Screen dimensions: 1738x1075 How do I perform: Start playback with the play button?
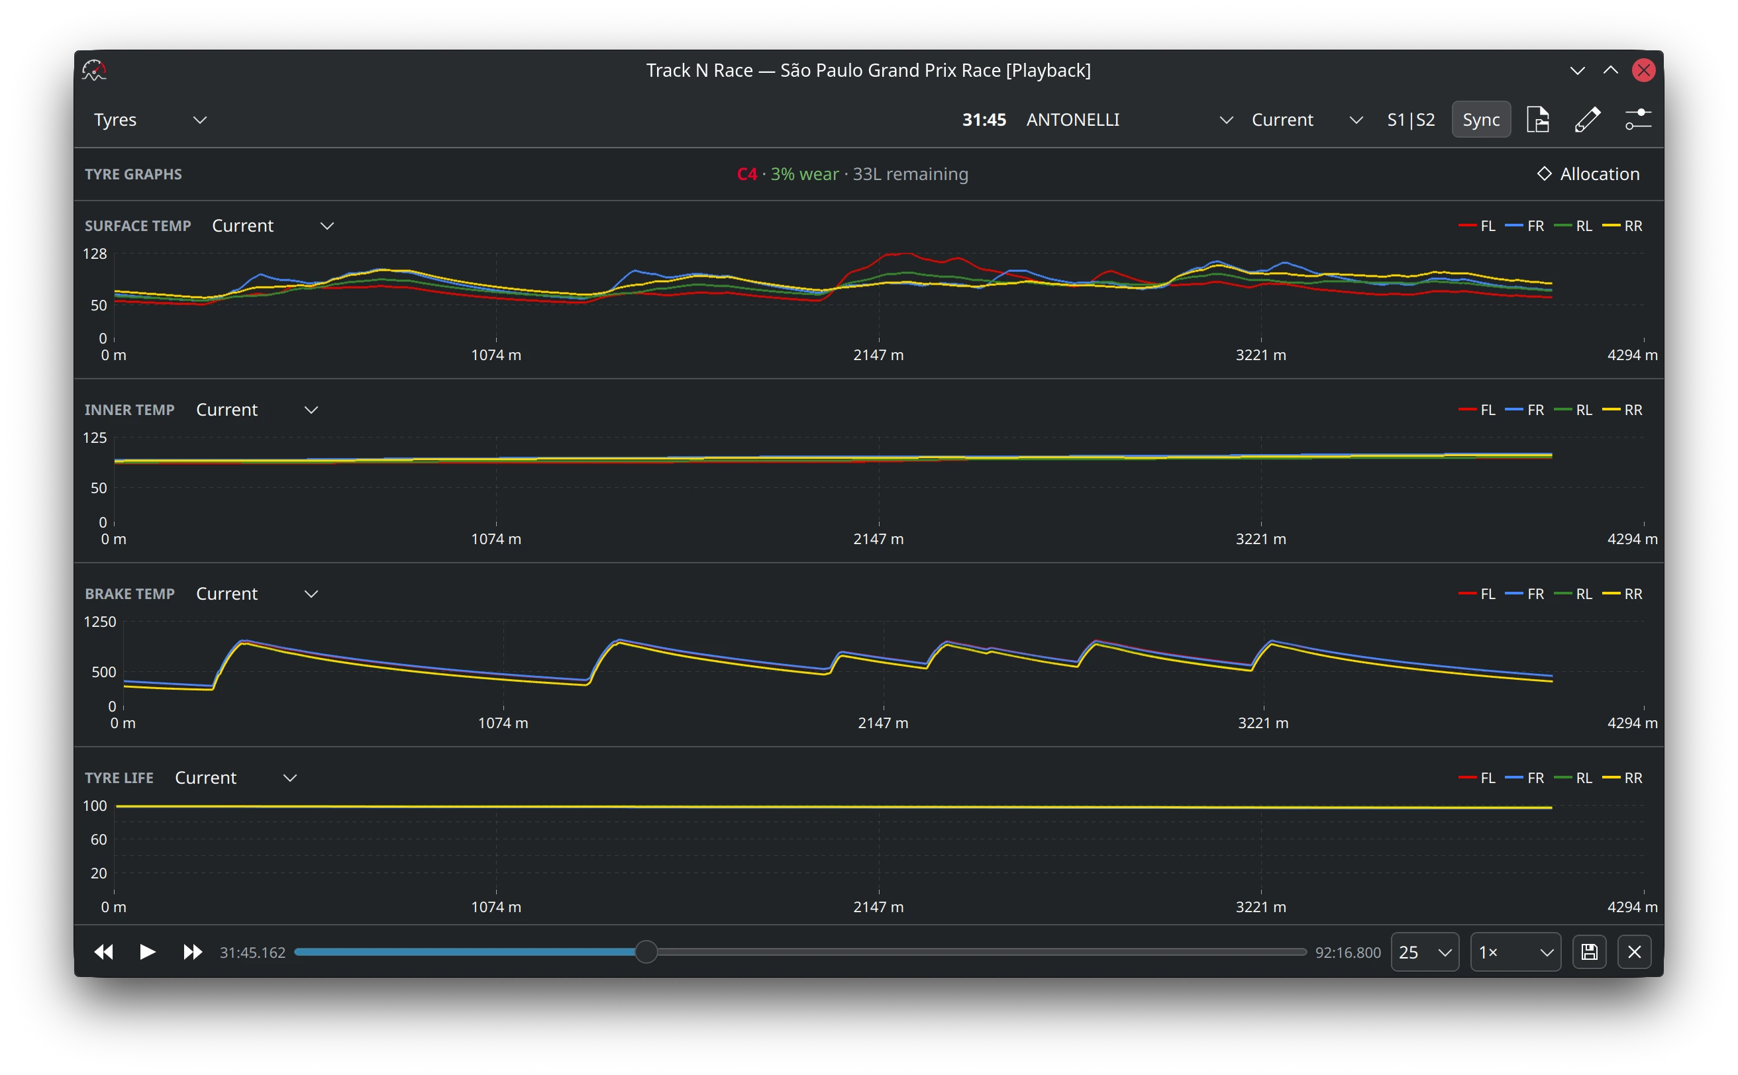pos(147,951)
